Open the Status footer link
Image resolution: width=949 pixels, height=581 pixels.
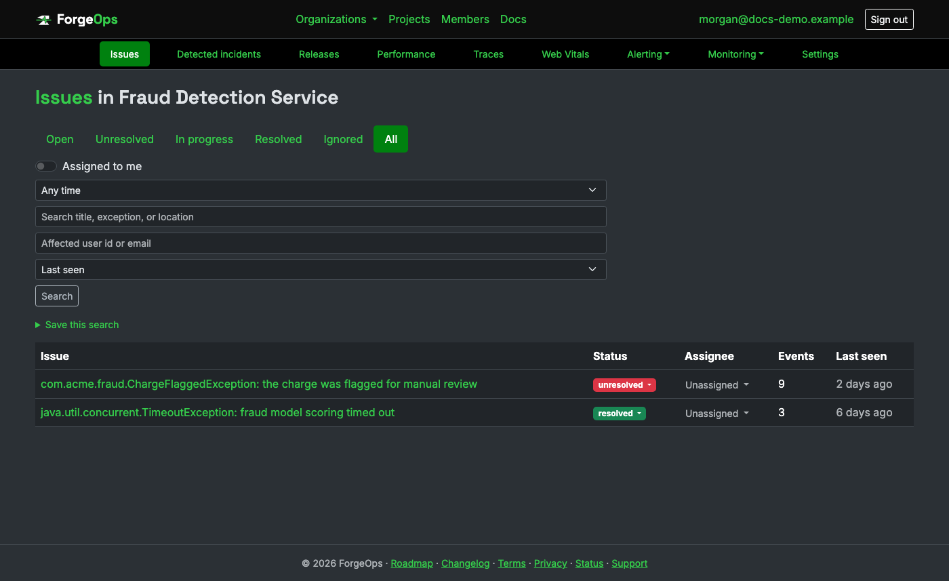tap(589, 563)
